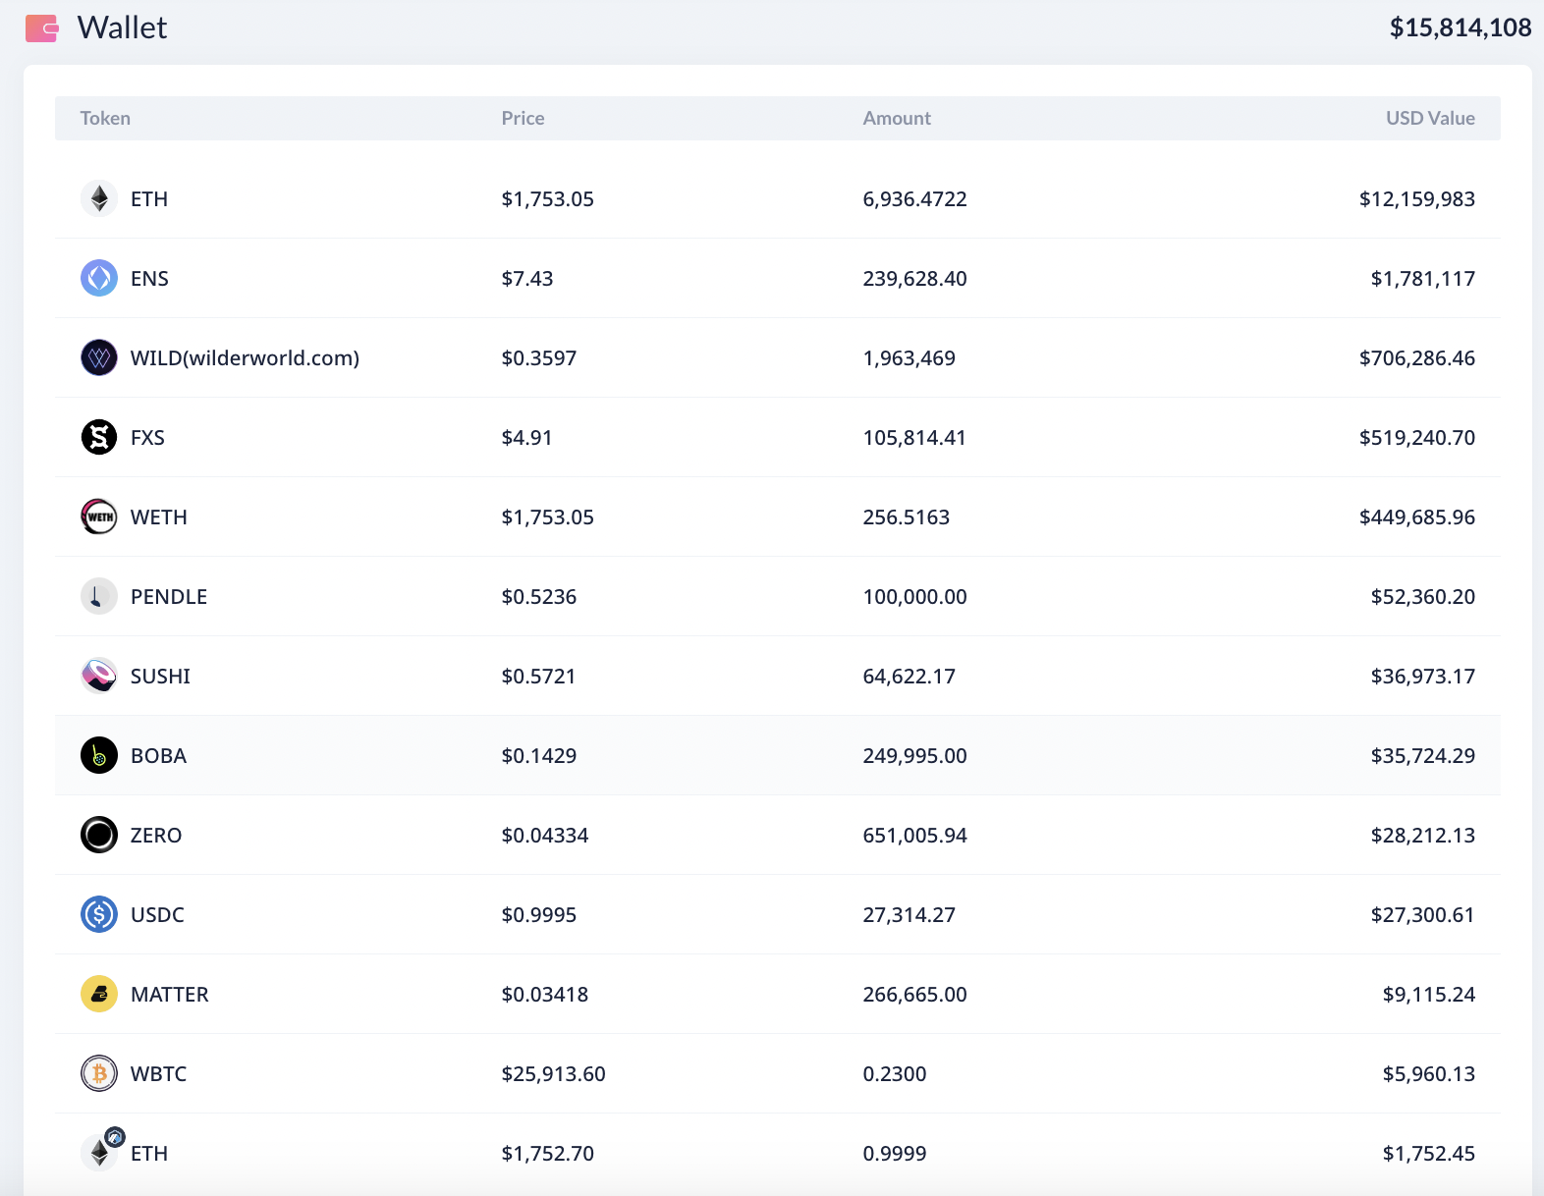Click WBTC price $25,913.60
1544x1196 pixels.
(553, 1074)
